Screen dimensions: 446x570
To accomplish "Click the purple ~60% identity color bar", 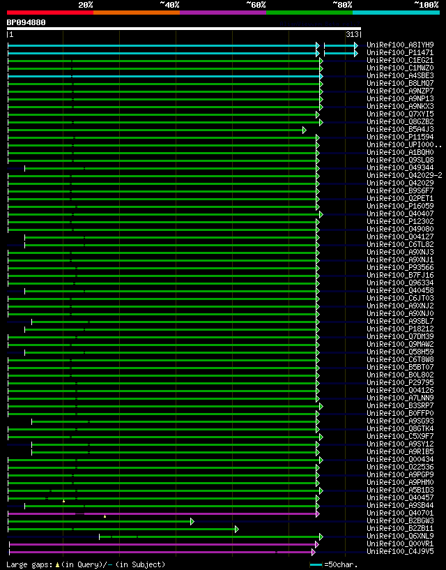I will pos(223,13).
